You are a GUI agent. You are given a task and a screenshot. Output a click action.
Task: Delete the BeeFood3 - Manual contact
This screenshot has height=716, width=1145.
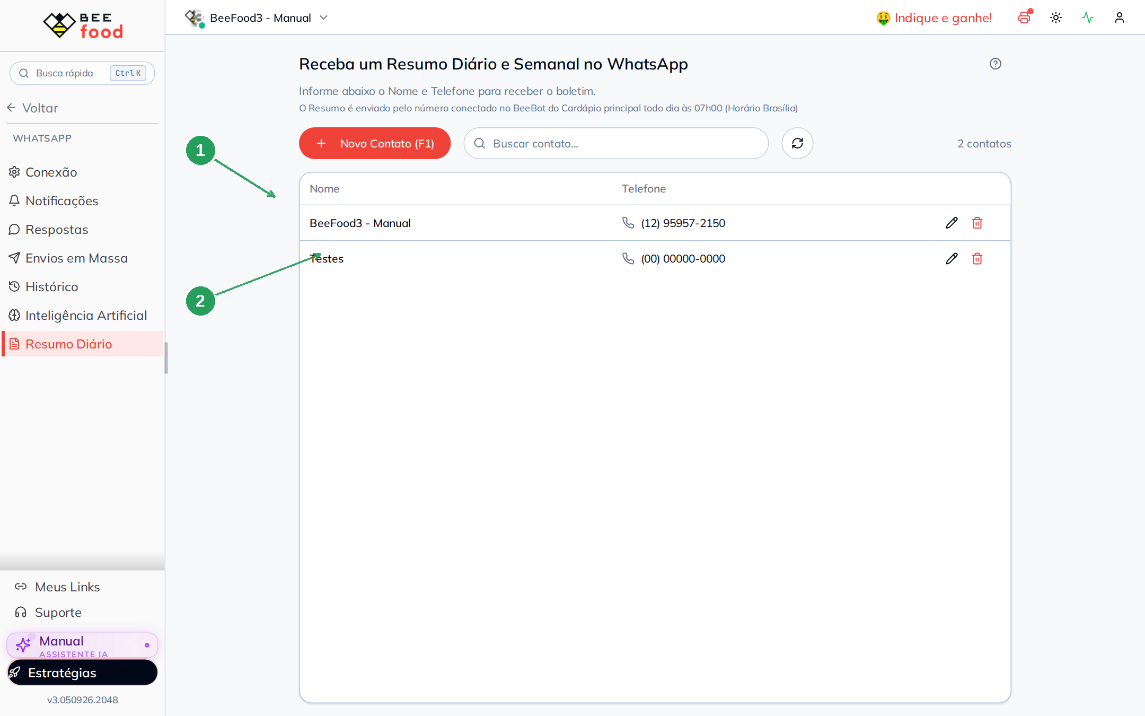[977, 223]
